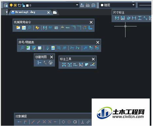Click the drawing frame image icon in 机械常用命令

click(x=24, y=28)
